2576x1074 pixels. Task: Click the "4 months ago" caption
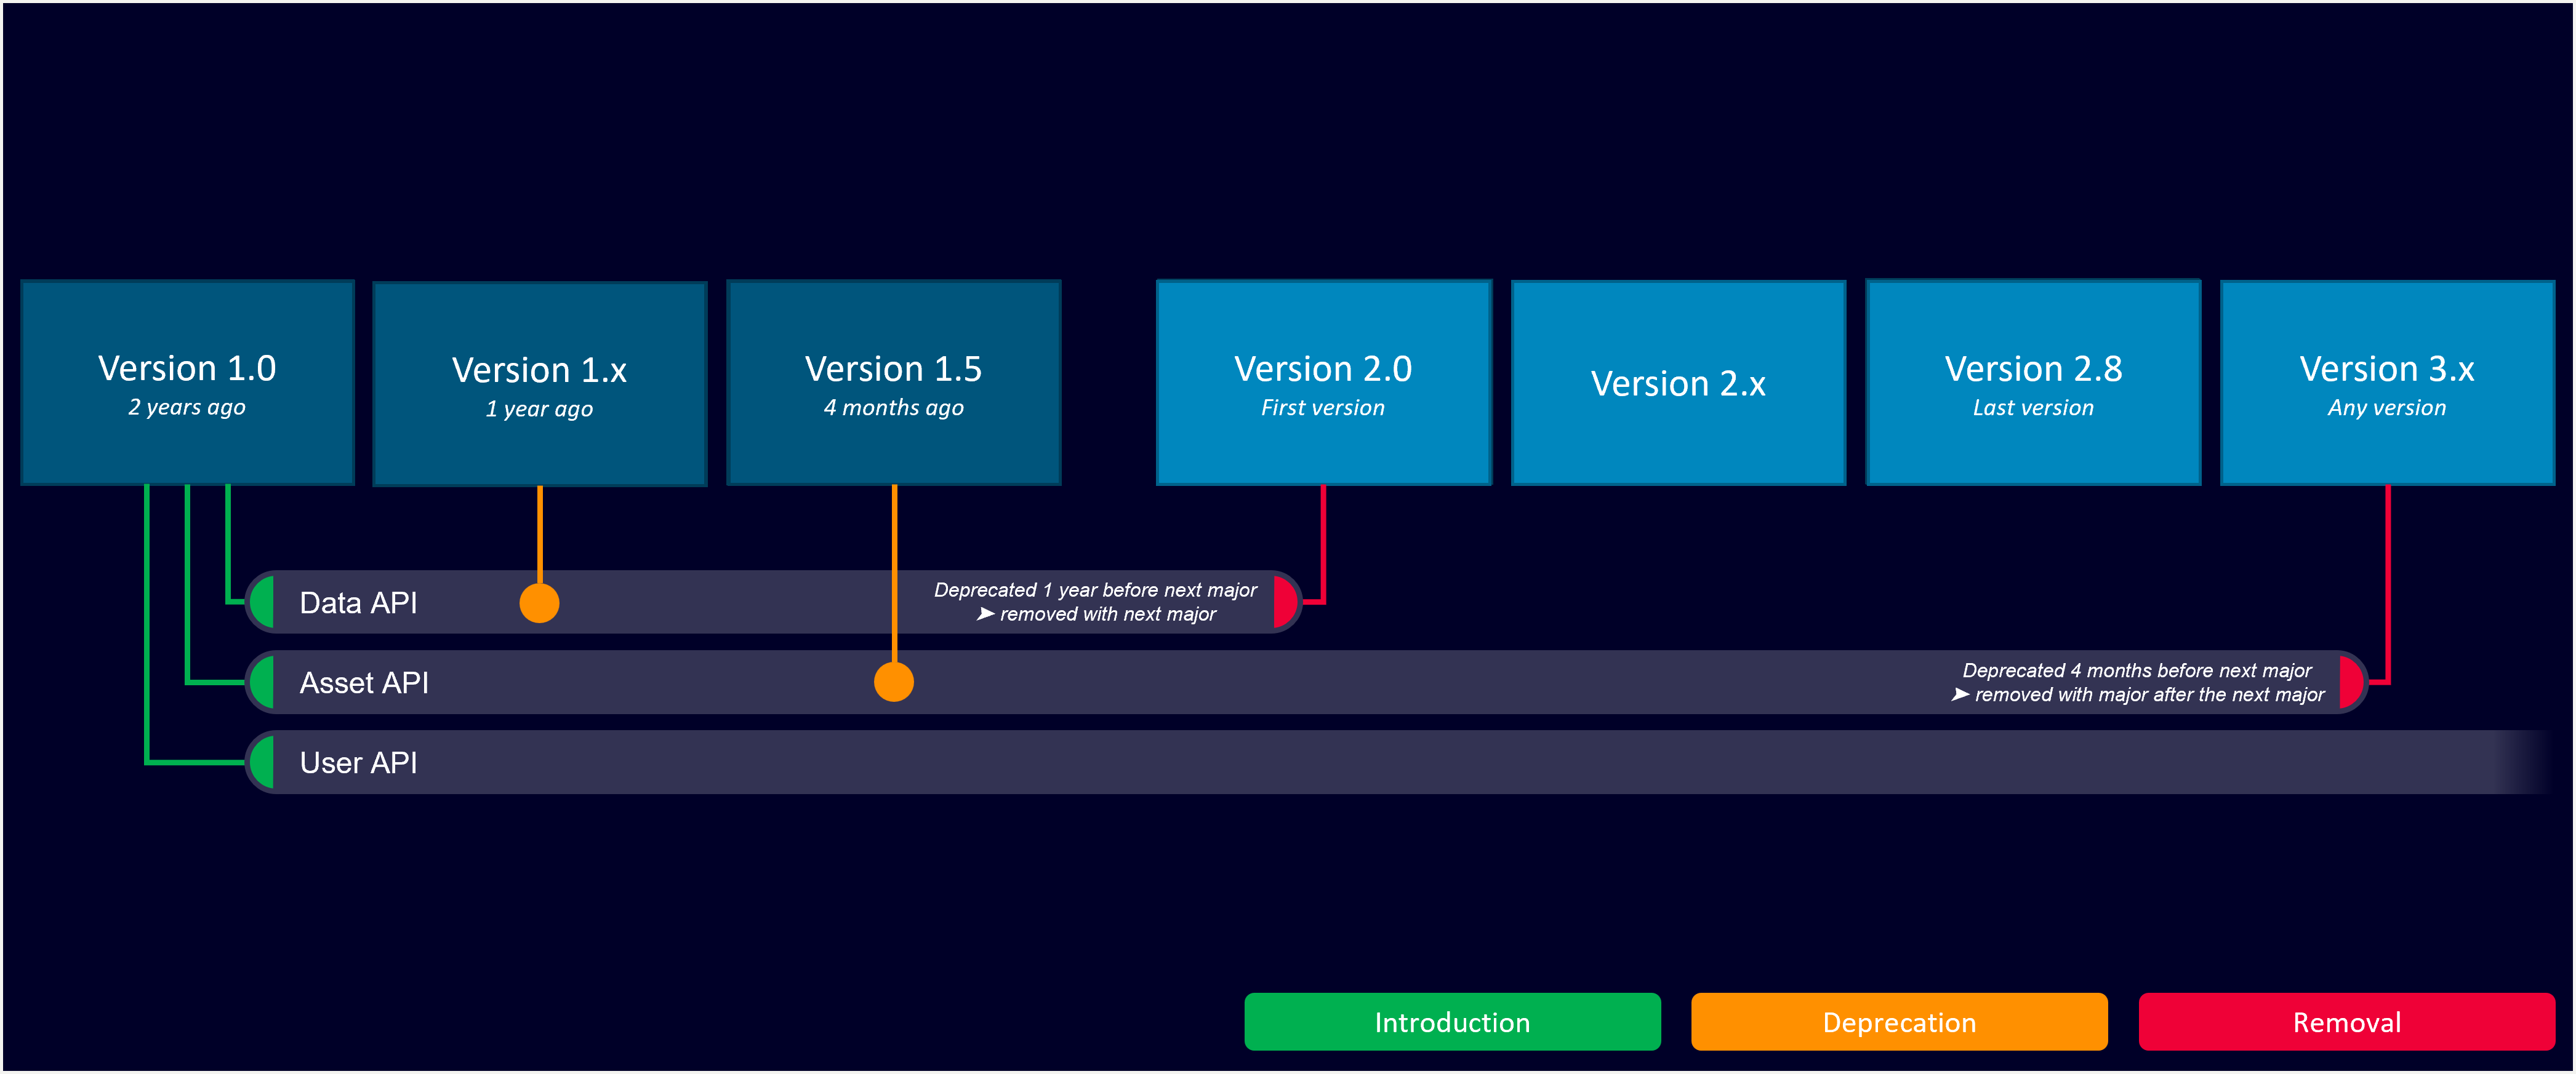pyautogui.click(x=894, y=408)
